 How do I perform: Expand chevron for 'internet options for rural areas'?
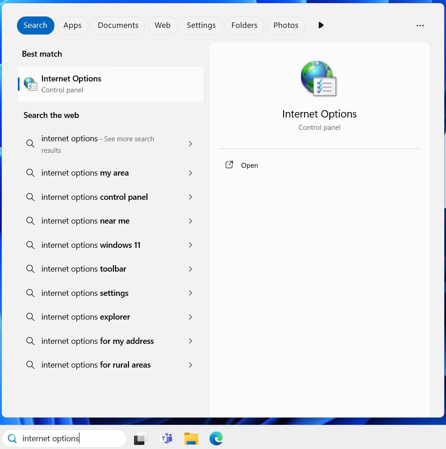(190, 365)
